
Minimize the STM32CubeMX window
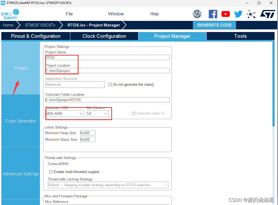247,3
